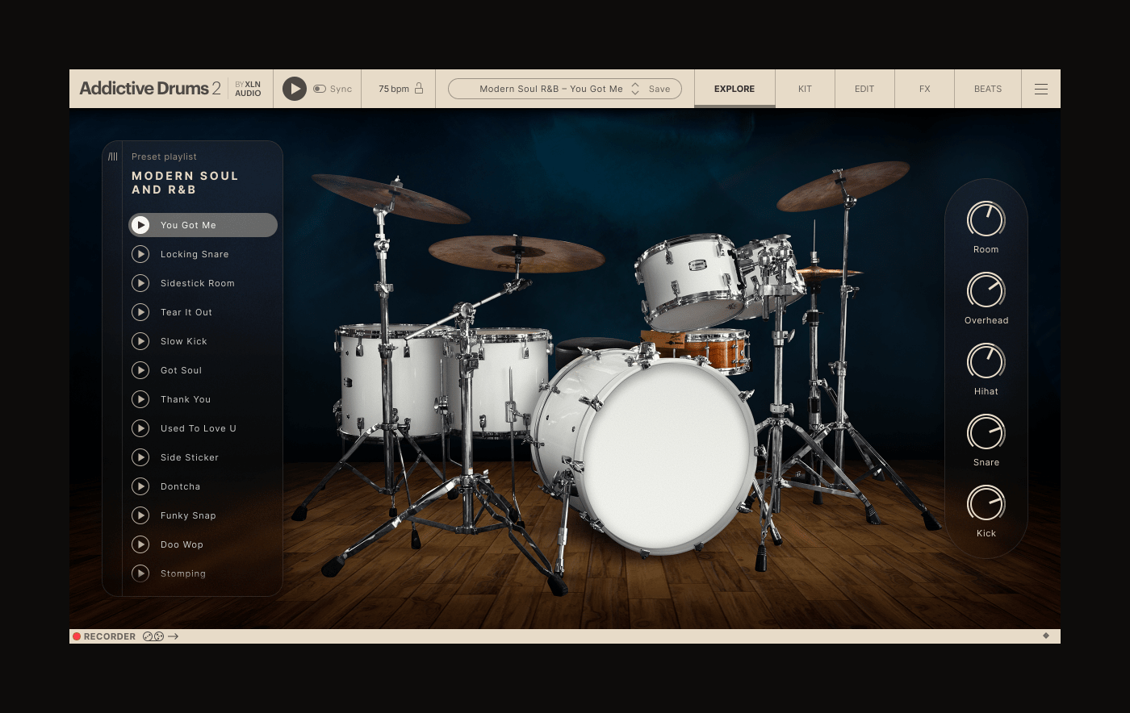This screenshot has width=1130, height=713.
Task: Click the Hihat level knob
Action: pos(986,361)
